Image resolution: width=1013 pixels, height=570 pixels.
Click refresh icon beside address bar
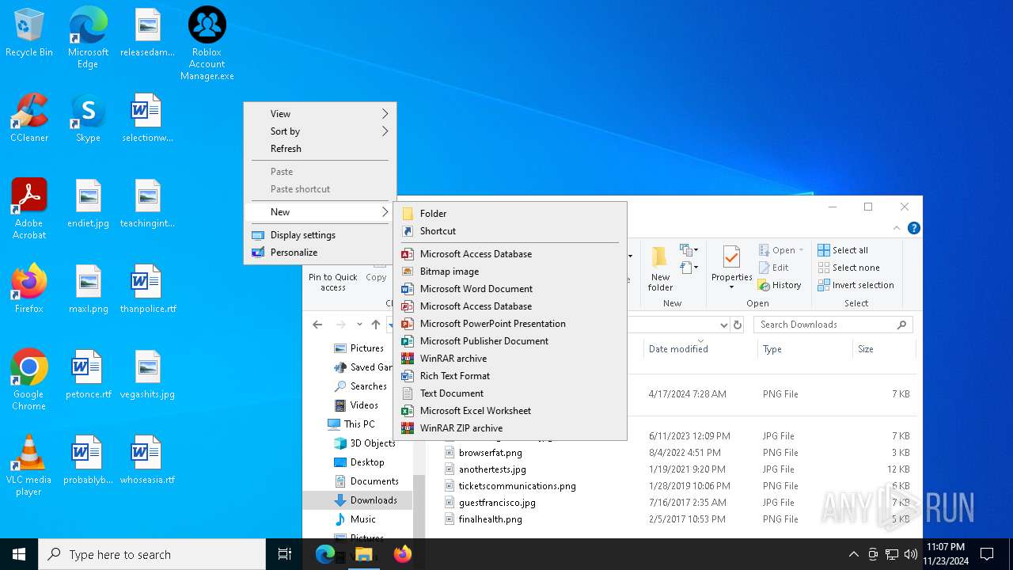click(x=738, y=325)
